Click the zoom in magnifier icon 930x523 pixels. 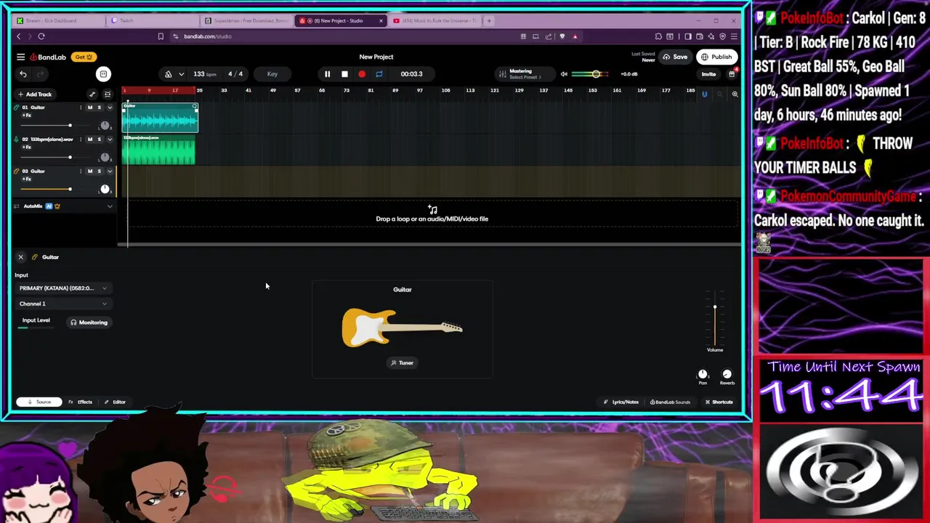coord(735,94)
